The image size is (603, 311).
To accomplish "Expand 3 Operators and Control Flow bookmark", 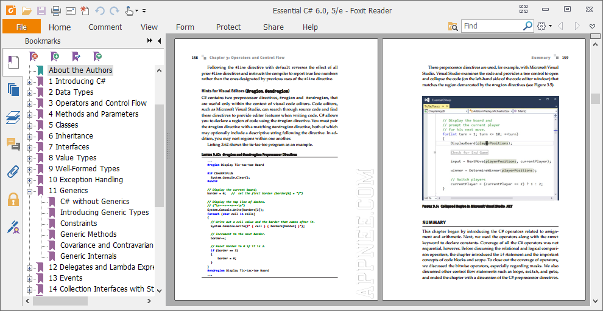I will [29, 103].
